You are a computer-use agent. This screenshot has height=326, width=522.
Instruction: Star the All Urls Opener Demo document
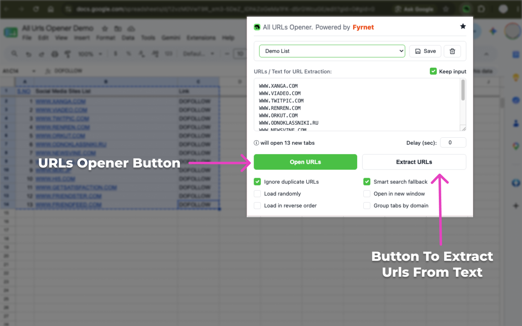pyautogui.click(x=105, y=29)
